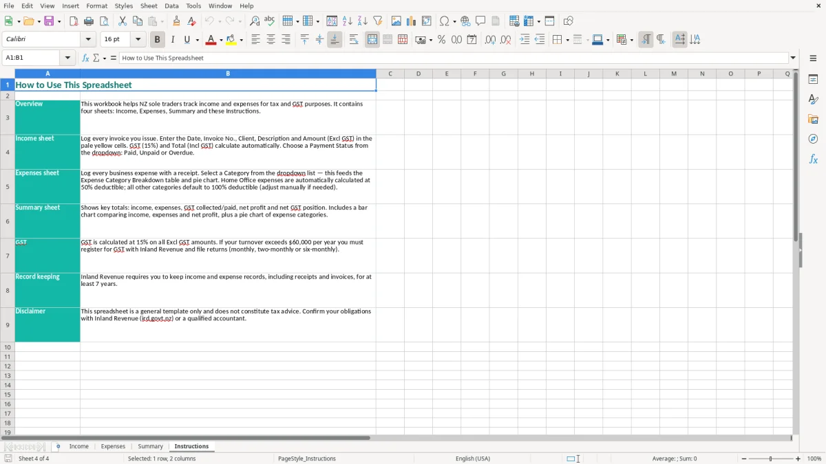Apply the yellow Background Color swatch
The height and width of the screenshot is (464, 826).
tap(231, 40)
